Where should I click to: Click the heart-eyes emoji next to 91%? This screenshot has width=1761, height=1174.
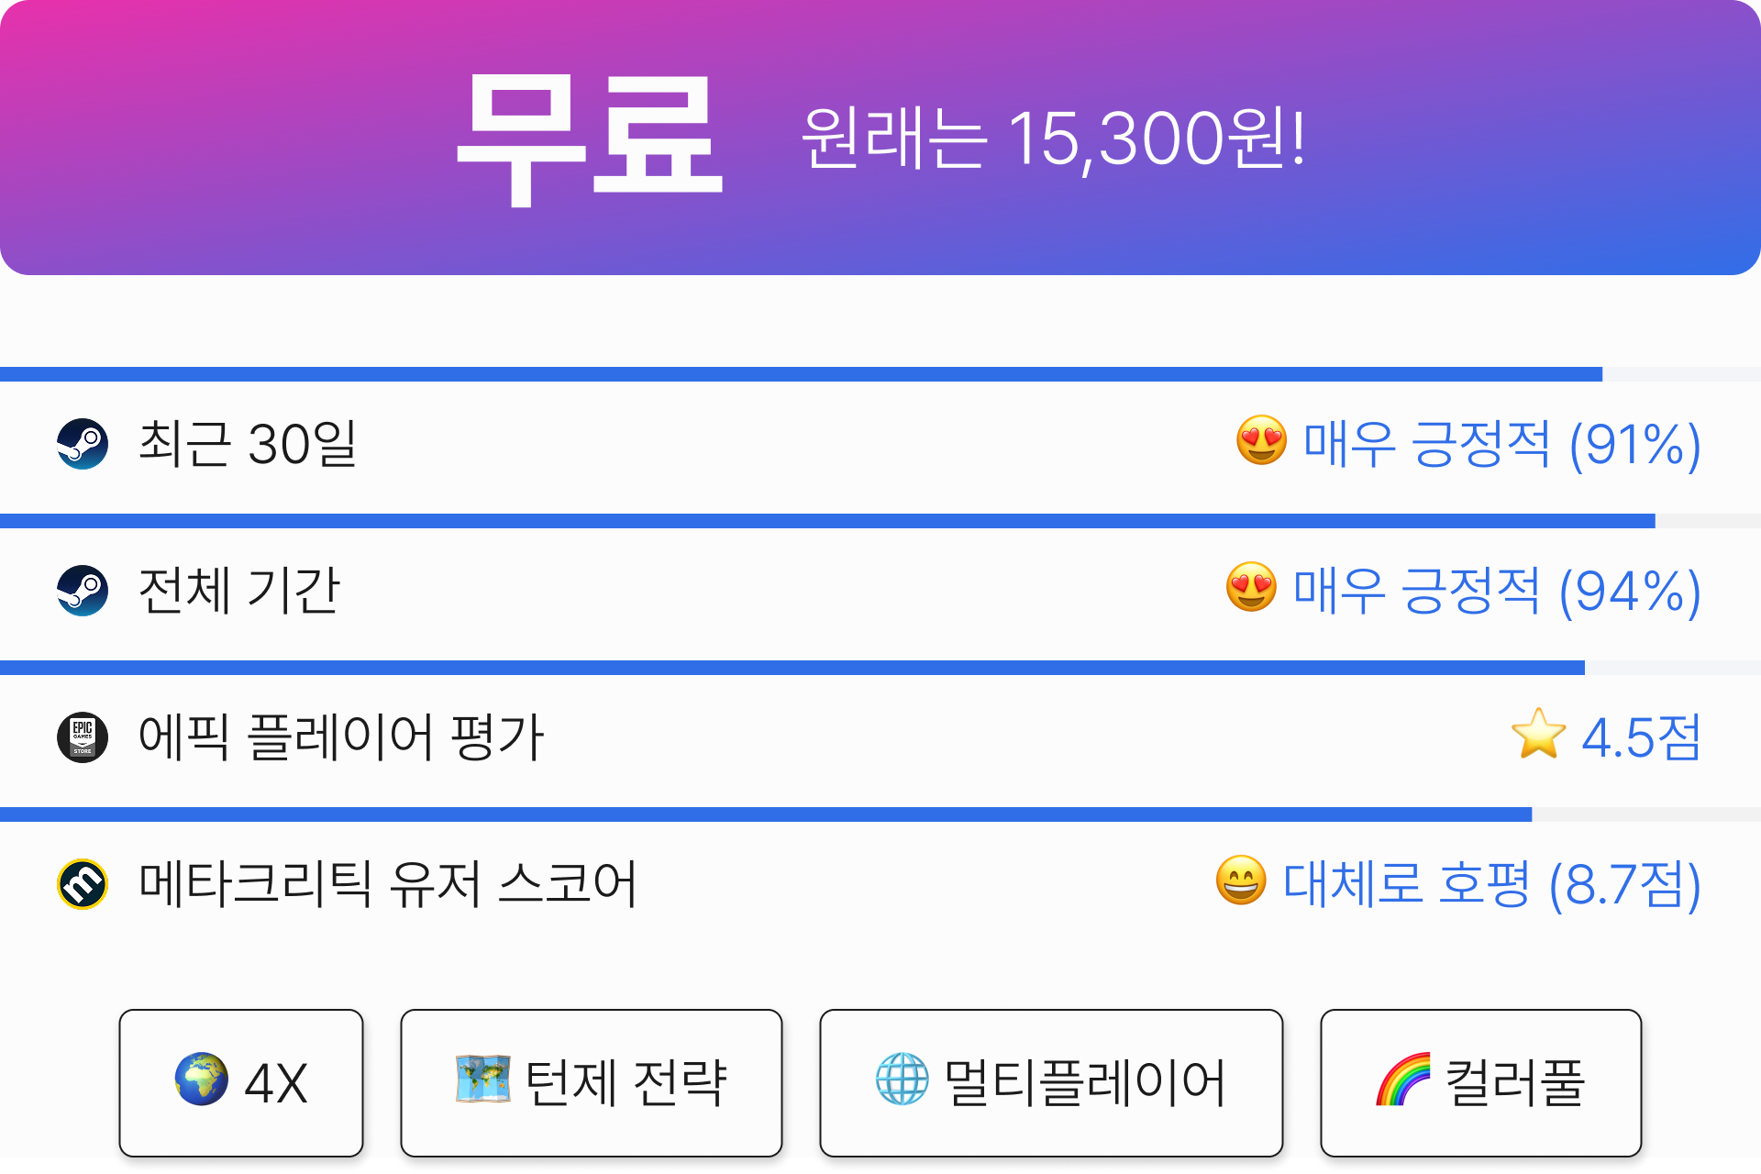click(1261, 440)
